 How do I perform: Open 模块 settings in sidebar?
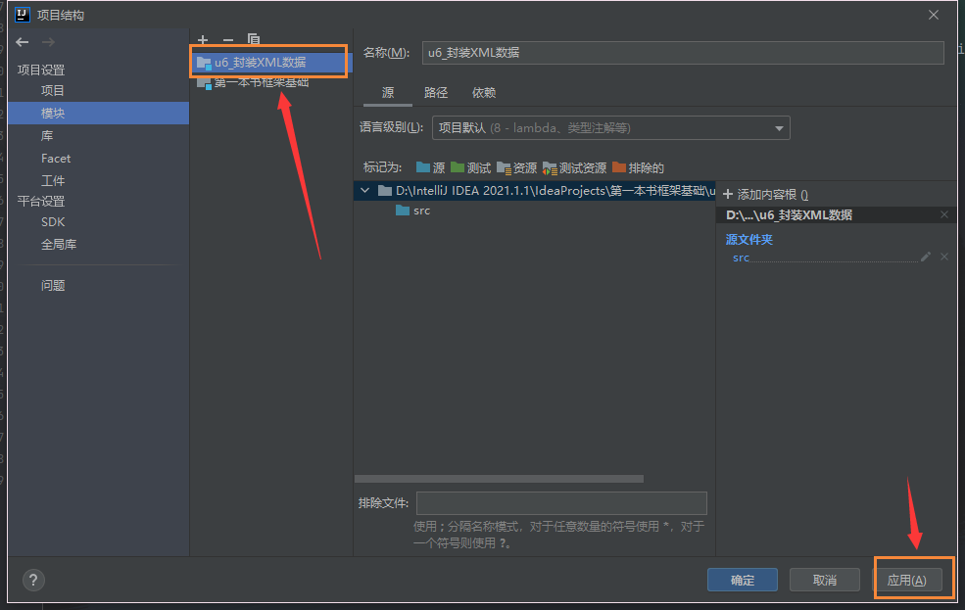(x=99, y=114)
